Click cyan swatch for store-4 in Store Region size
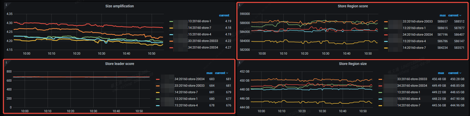 pos(380,99)
